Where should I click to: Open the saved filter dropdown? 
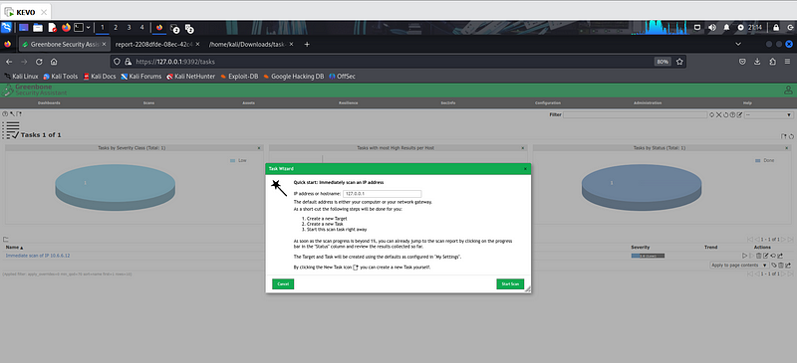[768, 115]
